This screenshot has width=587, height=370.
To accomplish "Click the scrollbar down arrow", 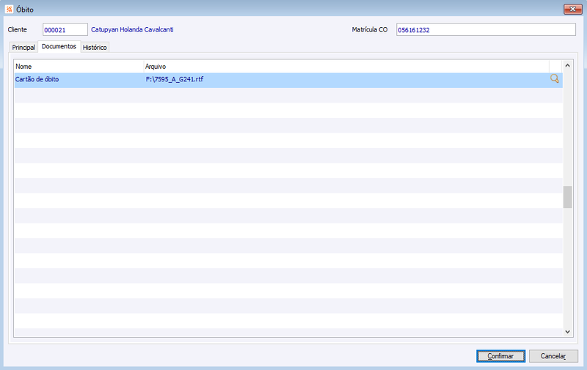I will point(567,331).
